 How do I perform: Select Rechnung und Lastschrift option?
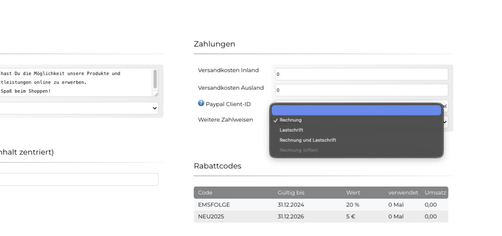tap(356, 140)
